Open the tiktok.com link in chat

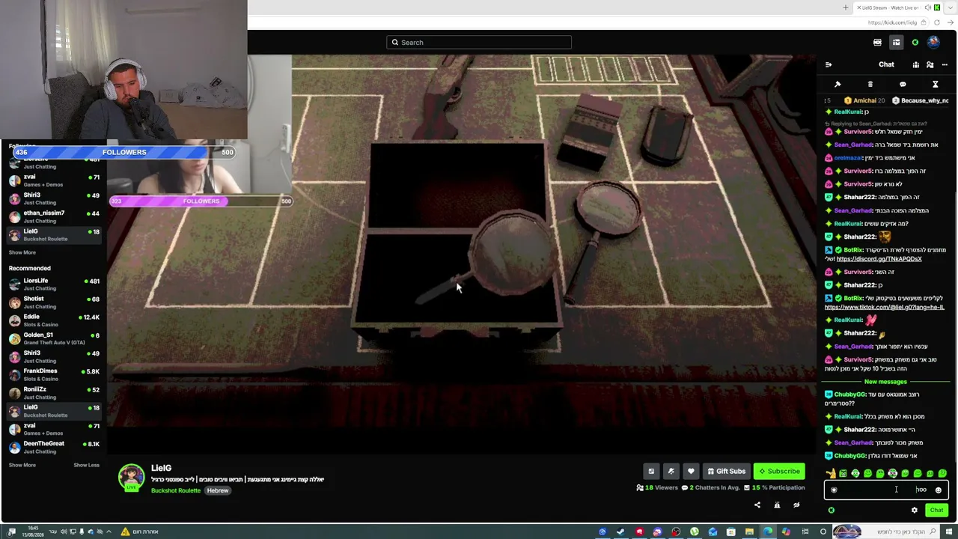point(885,307)
